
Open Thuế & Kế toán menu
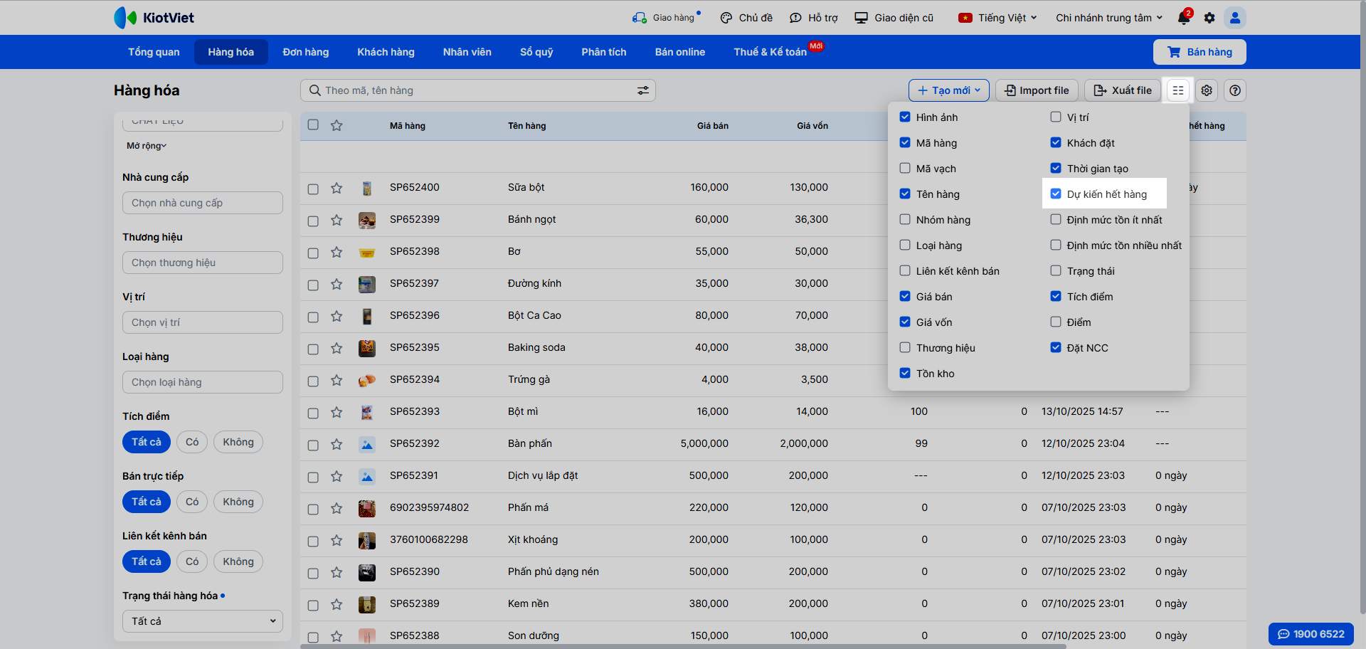tap(771, 52)
